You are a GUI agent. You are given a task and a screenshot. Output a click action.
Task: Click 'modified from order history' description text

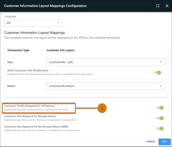coord(50,74)
